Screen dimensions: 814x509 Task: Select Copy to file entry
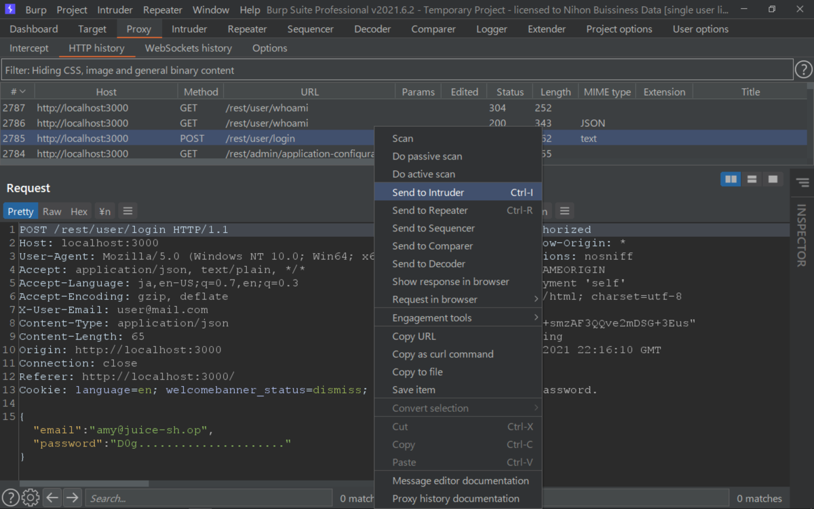click(x=459, y=372)
